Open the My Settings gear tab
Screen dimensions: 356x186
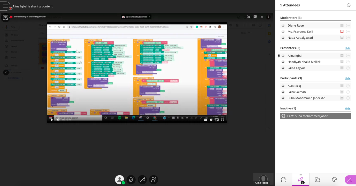click(x=335, y=180)
